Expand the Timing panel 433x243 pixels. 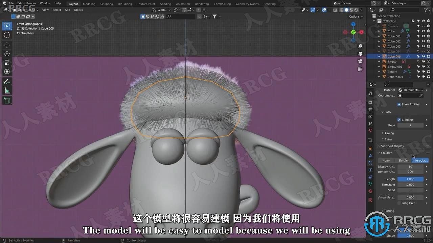[x=389, y=133]
